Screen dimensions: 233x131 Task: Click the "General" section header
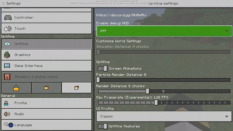pyautogui.click(x=8, y=96)
